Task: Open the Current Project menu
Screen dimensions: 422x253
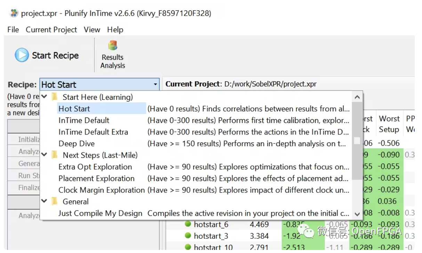Action: pyautogui.click(x=51, y=30)
